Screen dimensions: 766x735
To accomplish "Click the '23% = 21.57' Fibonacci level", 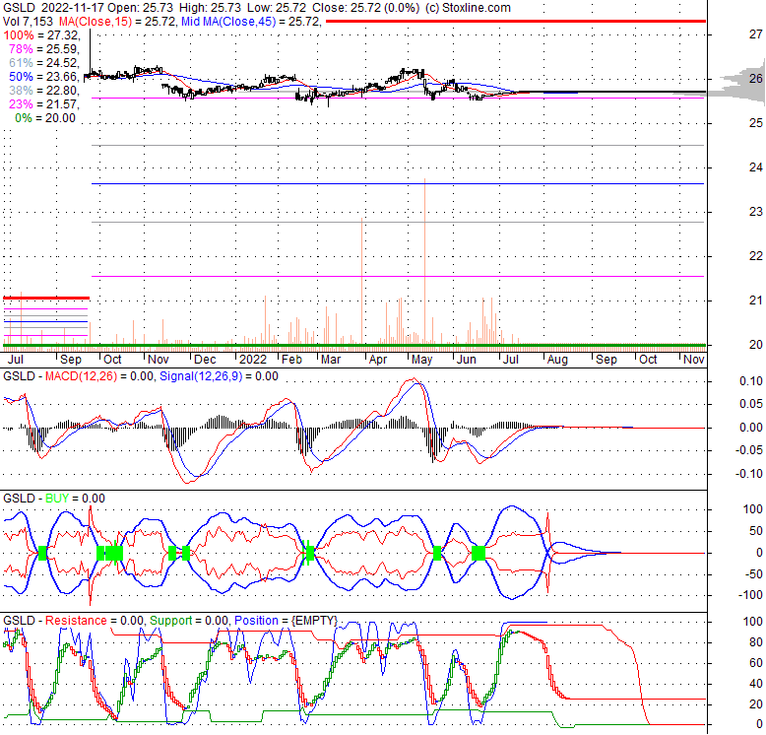I will pos(43,104).
